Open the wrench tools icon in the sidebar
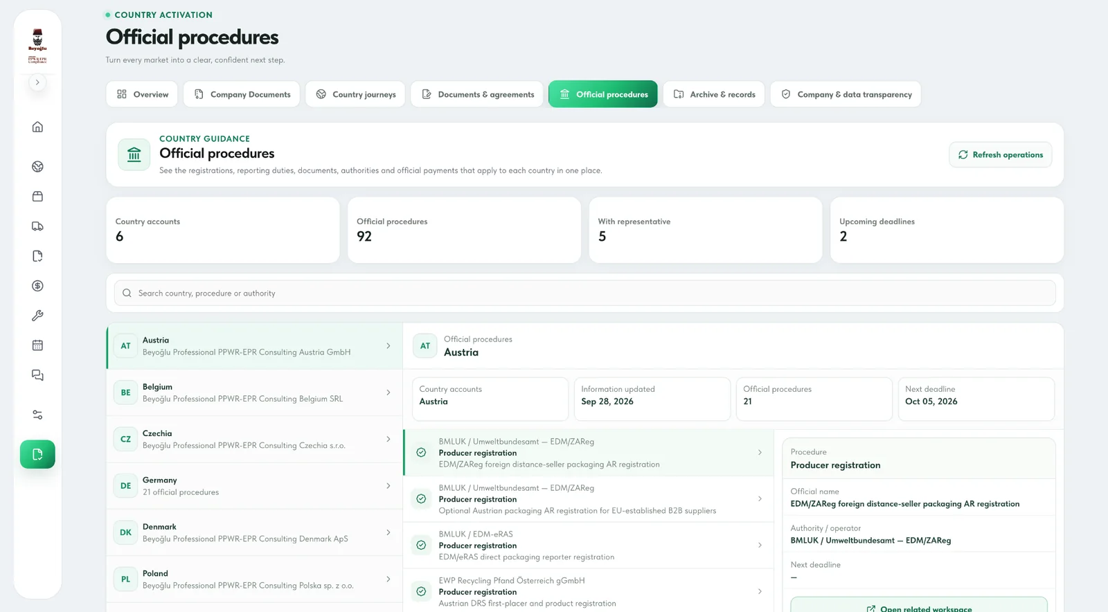 coord(37,316)
